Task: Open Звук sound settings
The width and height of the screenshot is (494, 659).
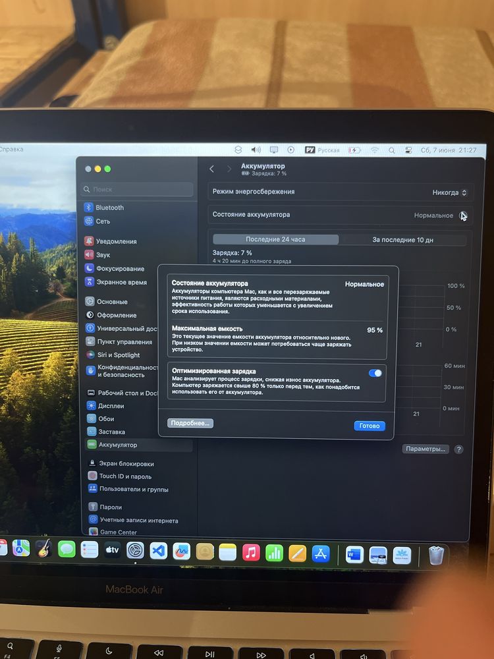Action: click(97, 254)
